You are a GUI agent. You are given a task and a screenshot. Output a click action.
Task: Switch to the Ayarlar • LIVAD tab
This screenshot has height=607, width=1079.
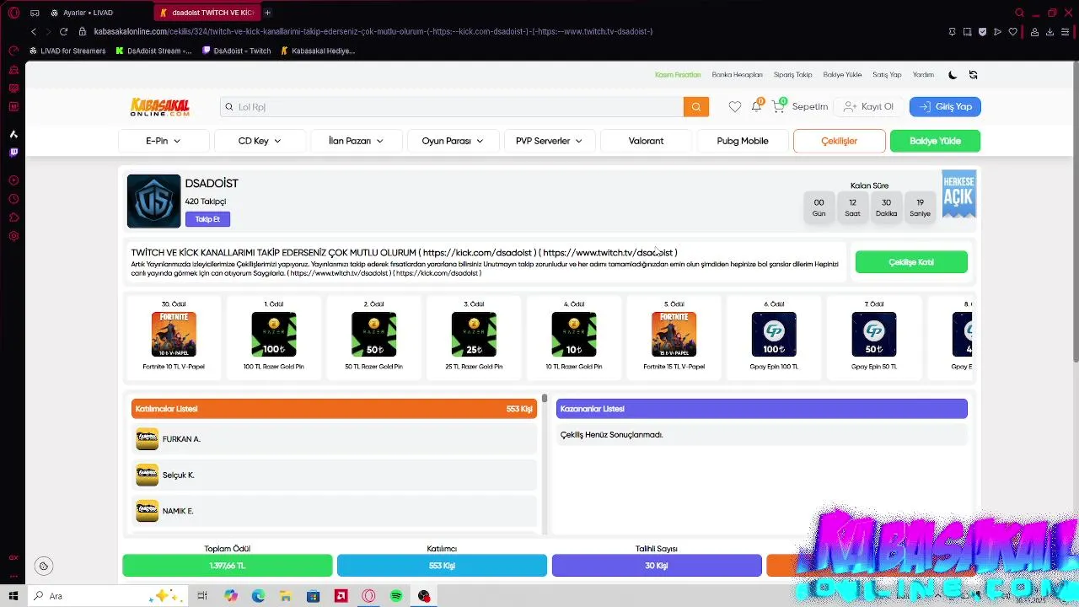point(89,13)
